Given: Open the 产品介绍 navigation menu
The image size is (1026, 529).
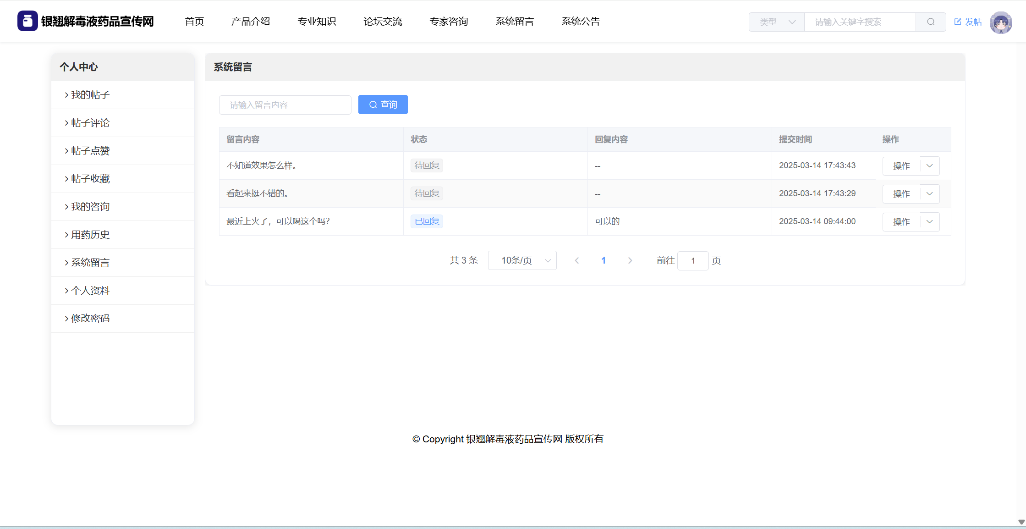Looking at the screenshot, I should coord(251,22).
